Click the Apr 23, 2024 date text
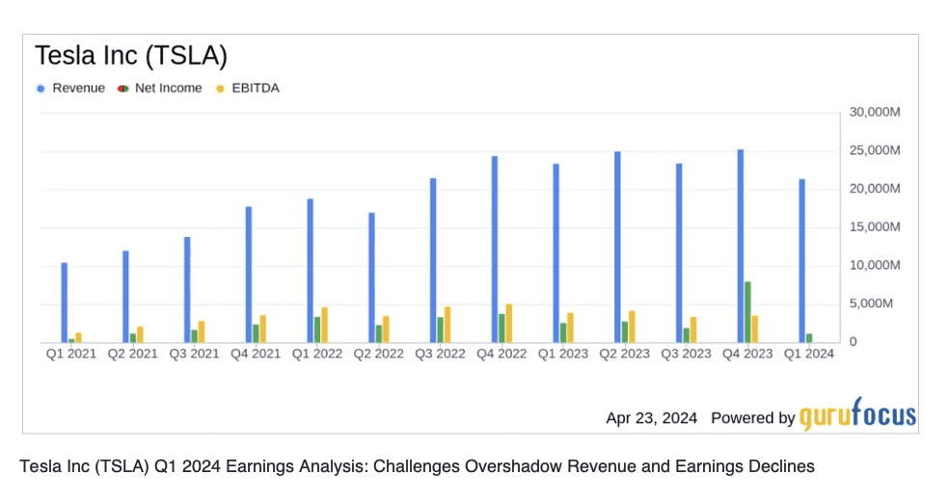Screen dimensions: 949x501 point(651,418)
